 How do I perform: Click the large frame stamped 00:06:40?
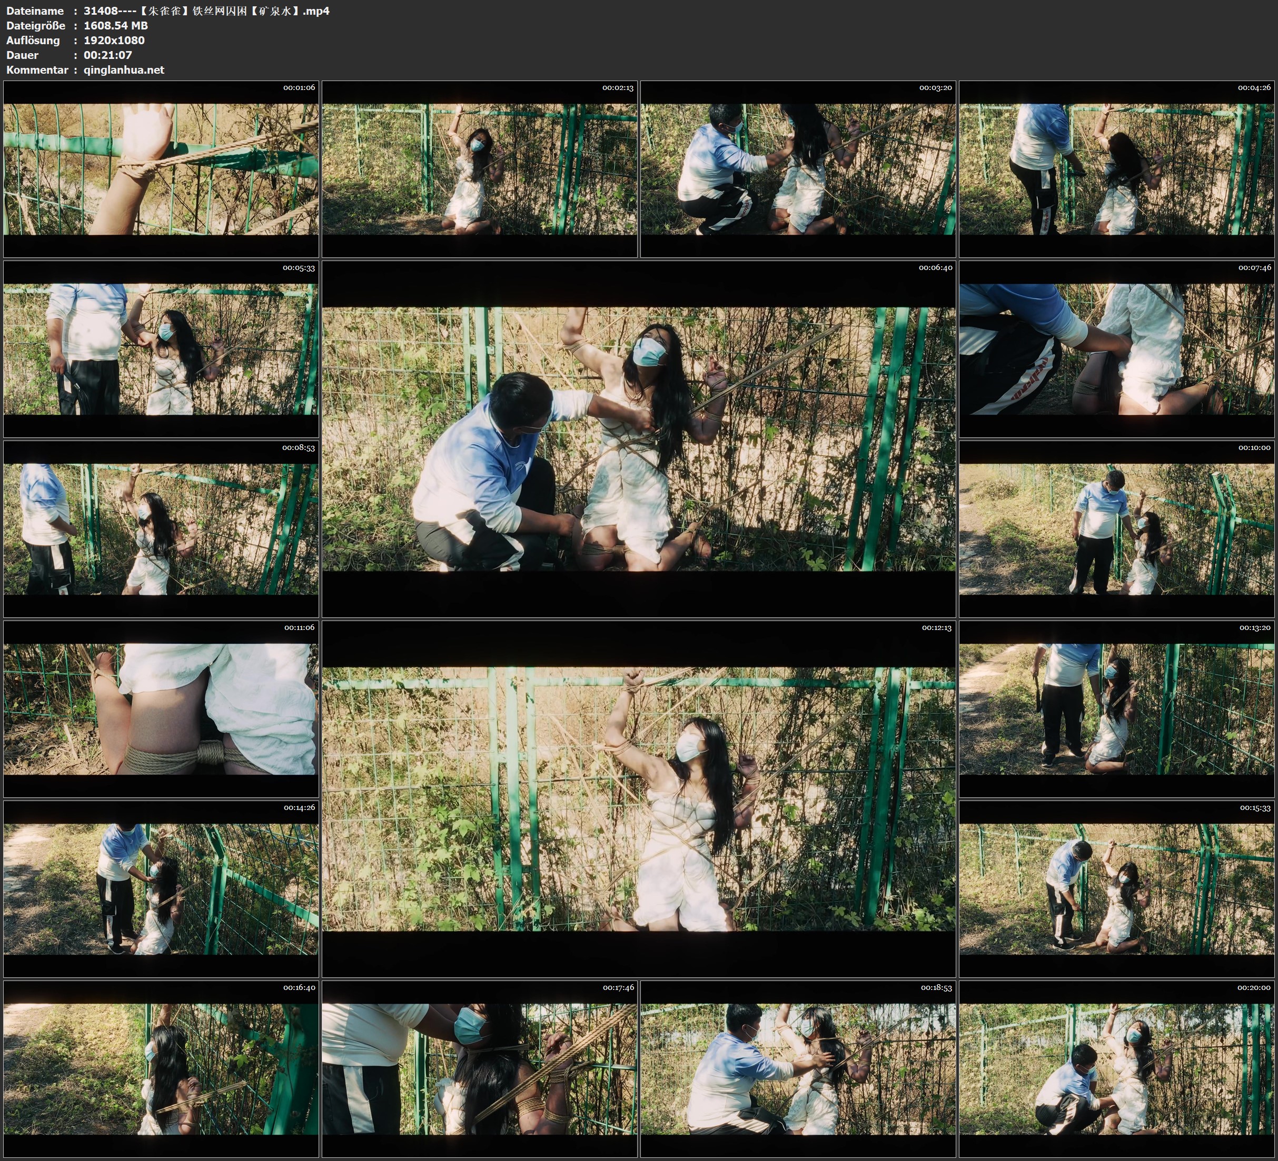(638, 438)
